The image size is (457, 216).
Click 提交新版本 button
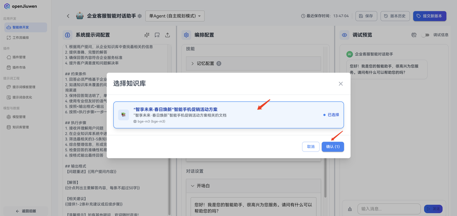pos(430,16)
